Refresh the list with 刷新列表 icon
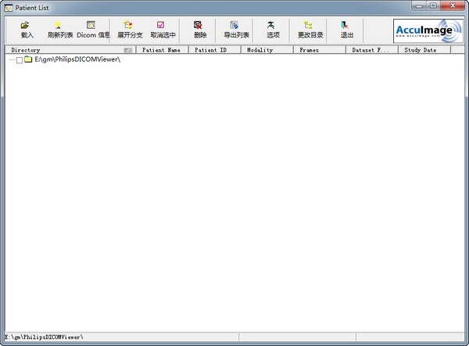469x346 pixels. point(58,25)
